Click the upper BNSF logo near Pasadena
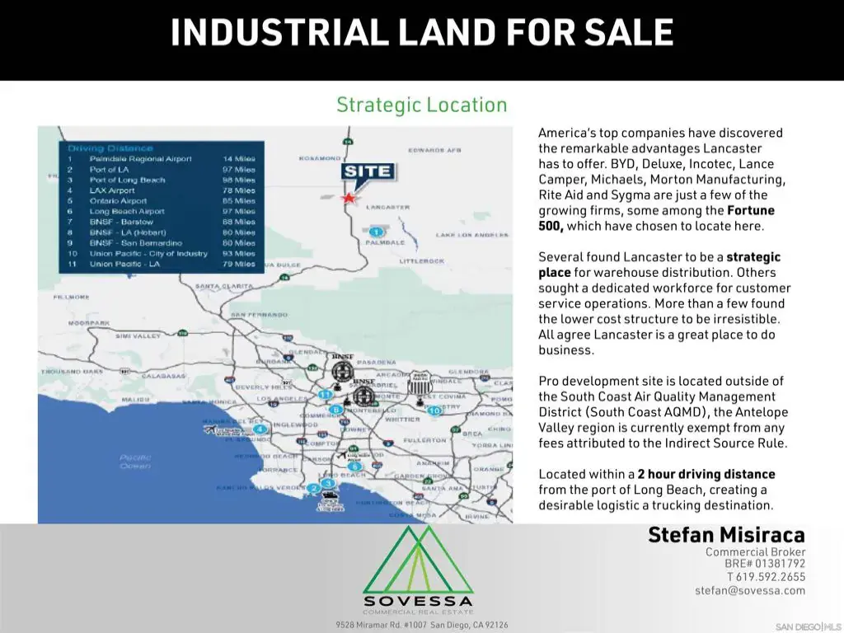This screenshot has width=844, height=633. tap(342, 369)
